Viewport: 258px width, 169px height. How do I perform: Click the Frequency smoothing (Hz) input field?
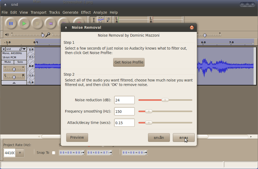124,111
